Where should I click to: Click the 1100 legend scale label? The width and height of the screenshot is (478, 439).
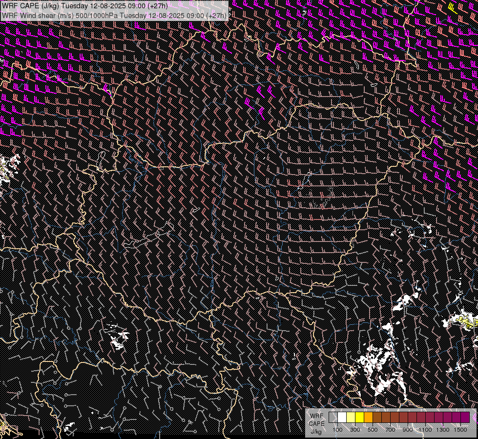(x=425, y=430)
